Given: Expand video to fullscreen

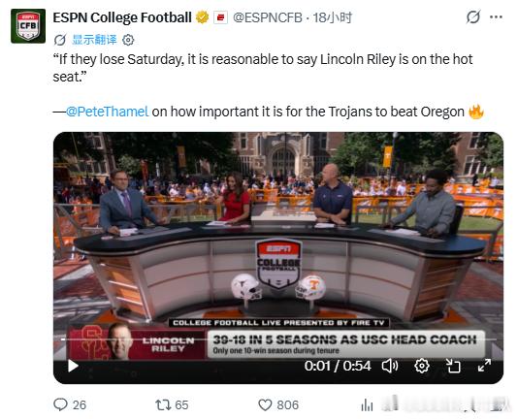Looking at the screenshot, I should pyautogui.click(x=484, y=366).
